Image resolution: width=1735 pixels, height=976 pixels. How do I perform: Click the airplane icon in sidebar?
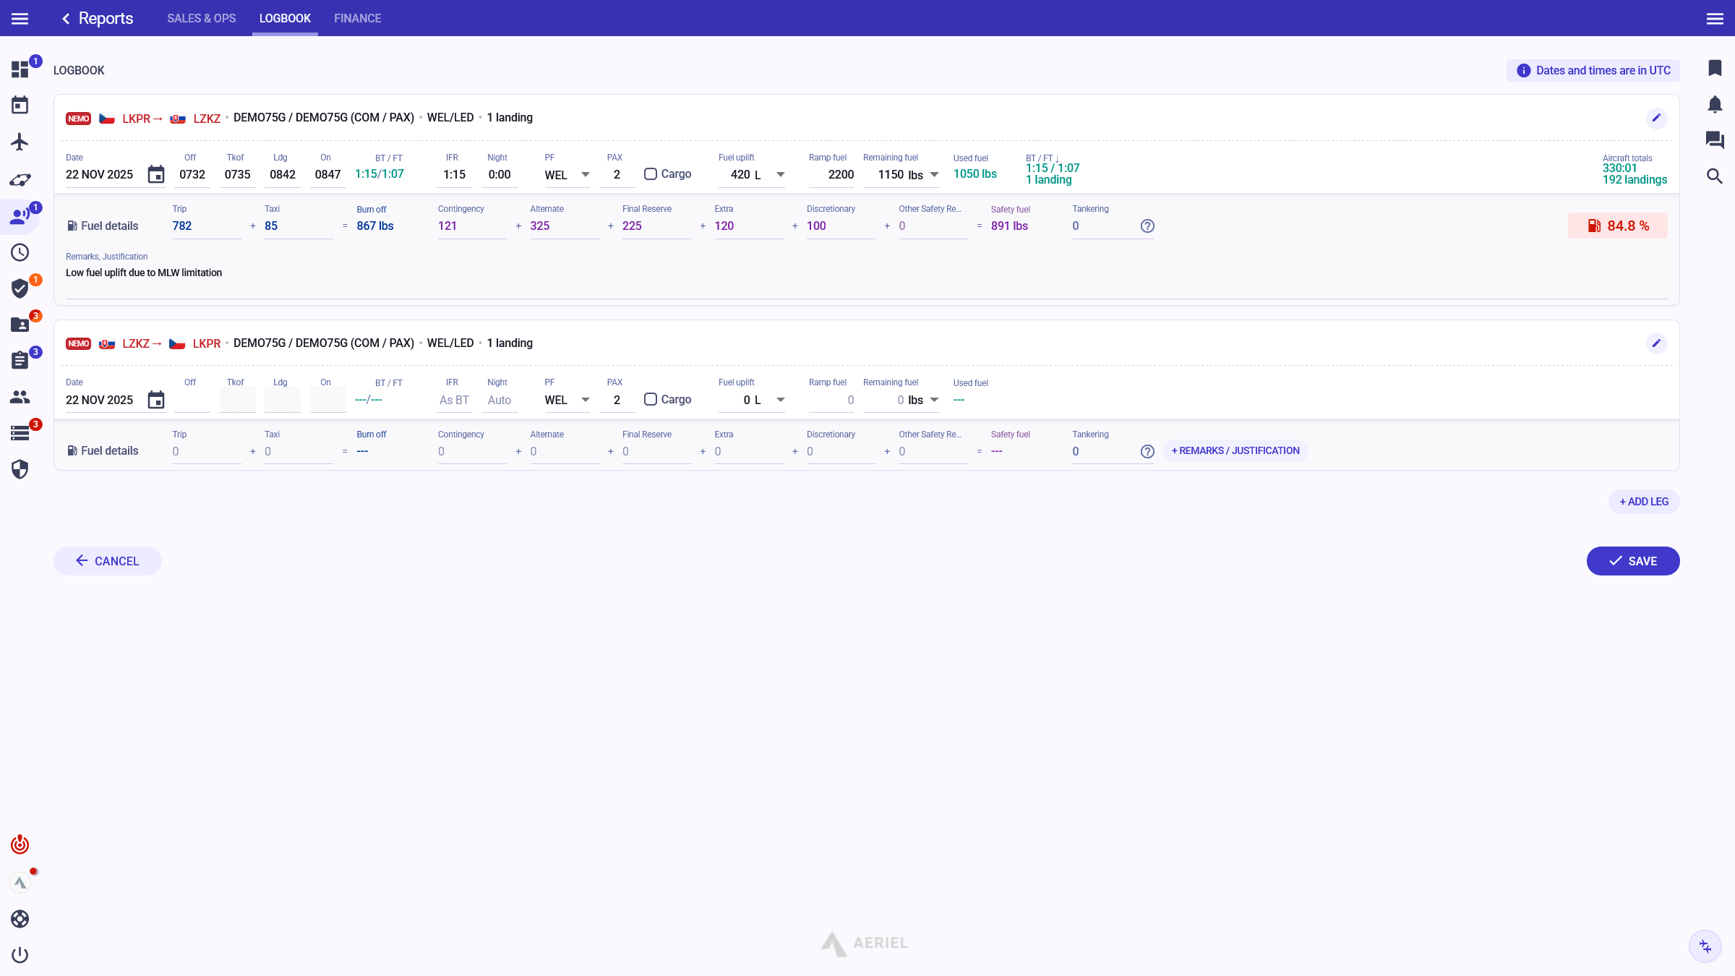tap(20, 142)
